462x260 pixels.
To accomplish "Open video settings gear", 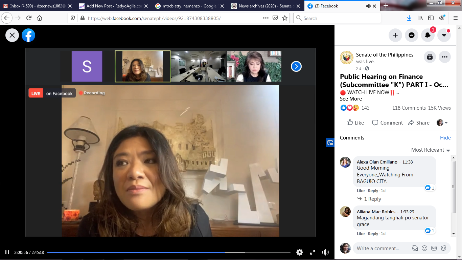I will (299, 252).
